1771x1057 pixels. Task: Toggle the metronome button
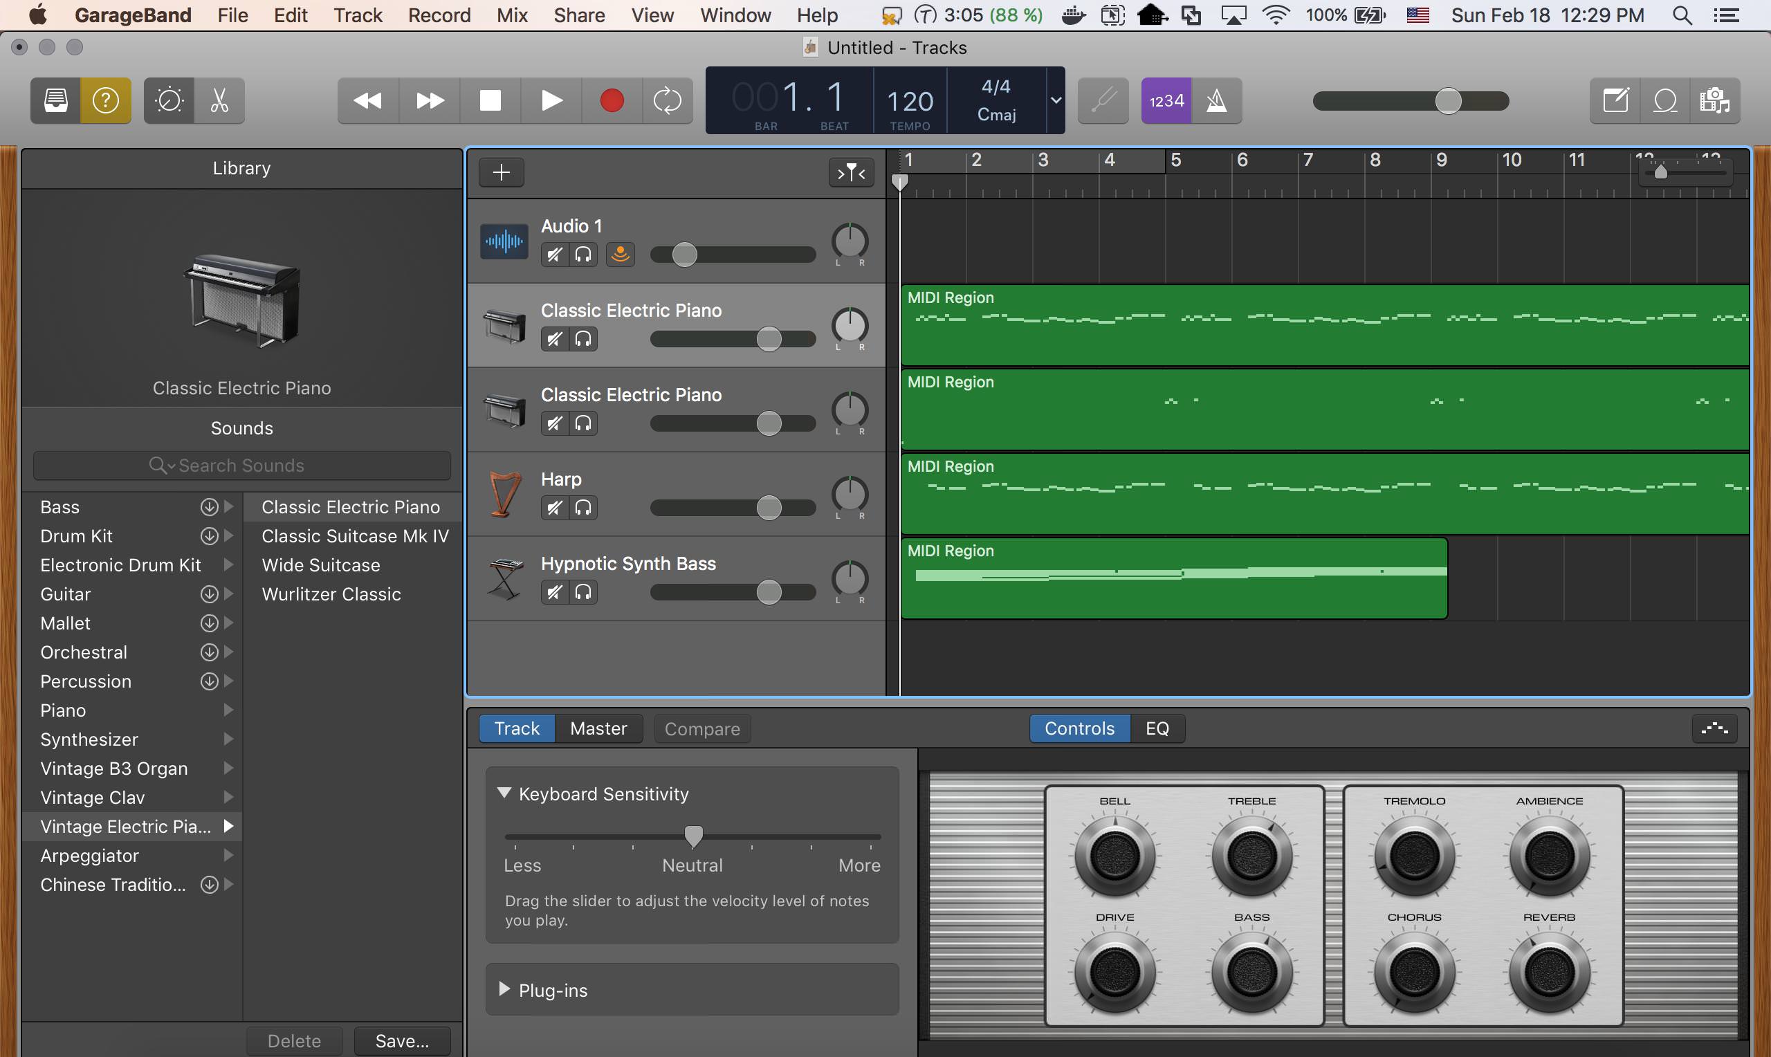pyautogui.click(x=1216, y=100)
